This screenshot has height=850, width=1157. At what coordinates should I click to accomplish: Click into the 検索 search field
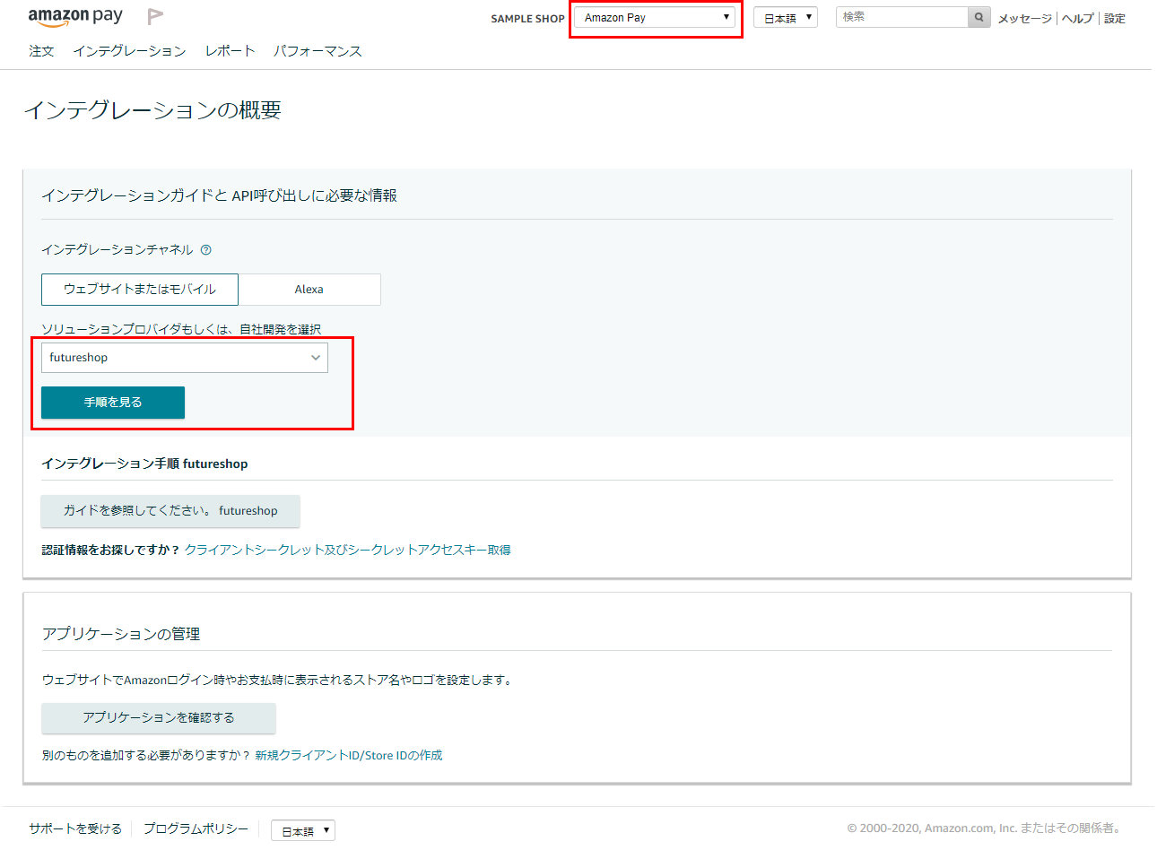pos(902,17)
